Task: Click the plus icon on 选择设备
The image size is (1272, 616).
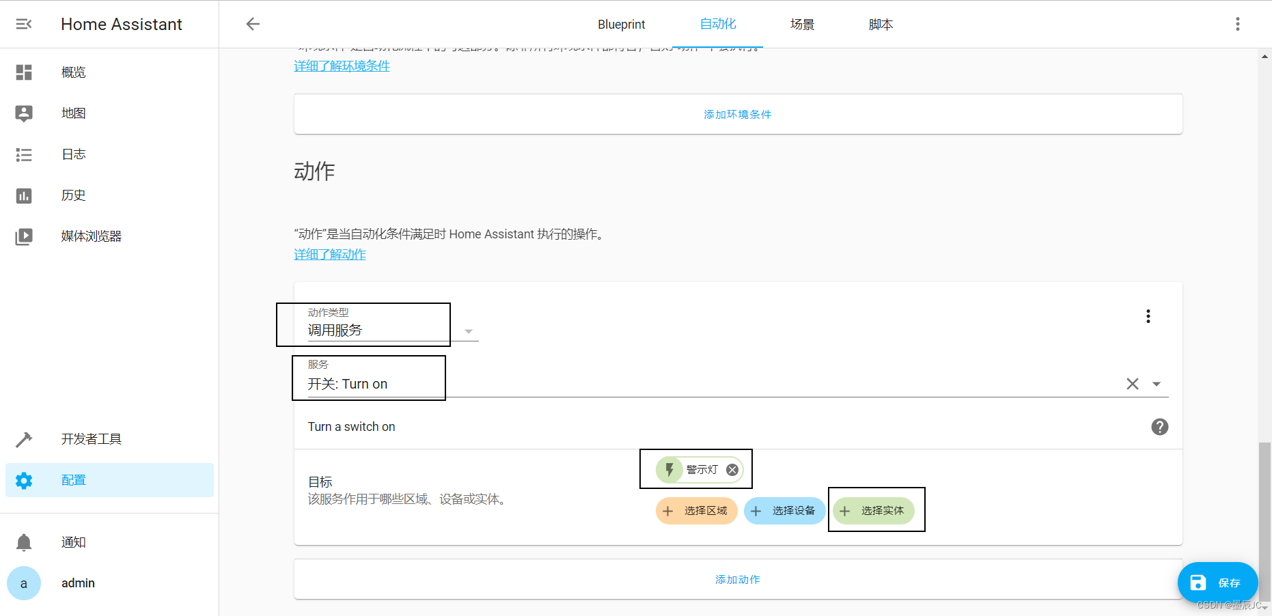Action: pos(756,511)
